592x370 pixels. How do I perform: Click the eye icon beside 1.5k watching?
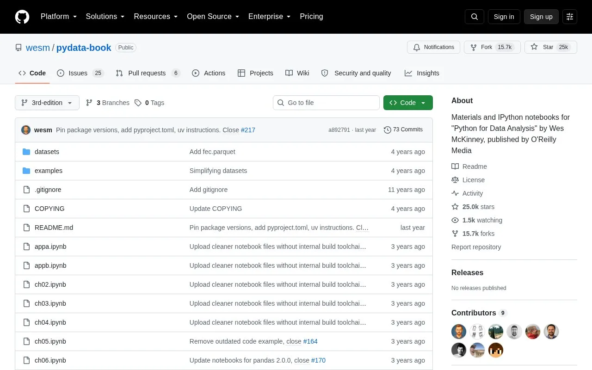tap(455, 220)
